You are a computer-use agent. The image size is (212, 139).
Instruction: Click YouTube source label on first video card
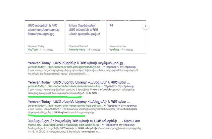[30, 49]
